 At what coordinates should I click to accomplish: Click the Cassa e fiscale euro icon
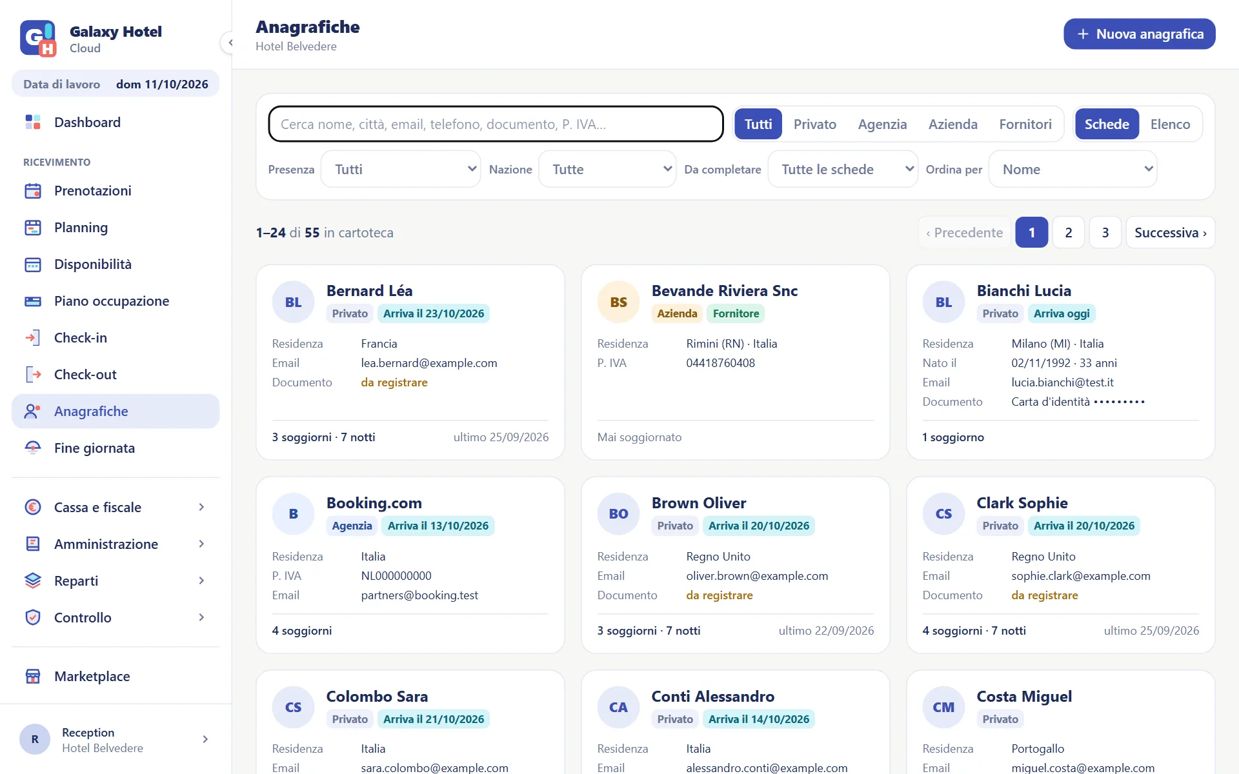(x=33, y=507)
